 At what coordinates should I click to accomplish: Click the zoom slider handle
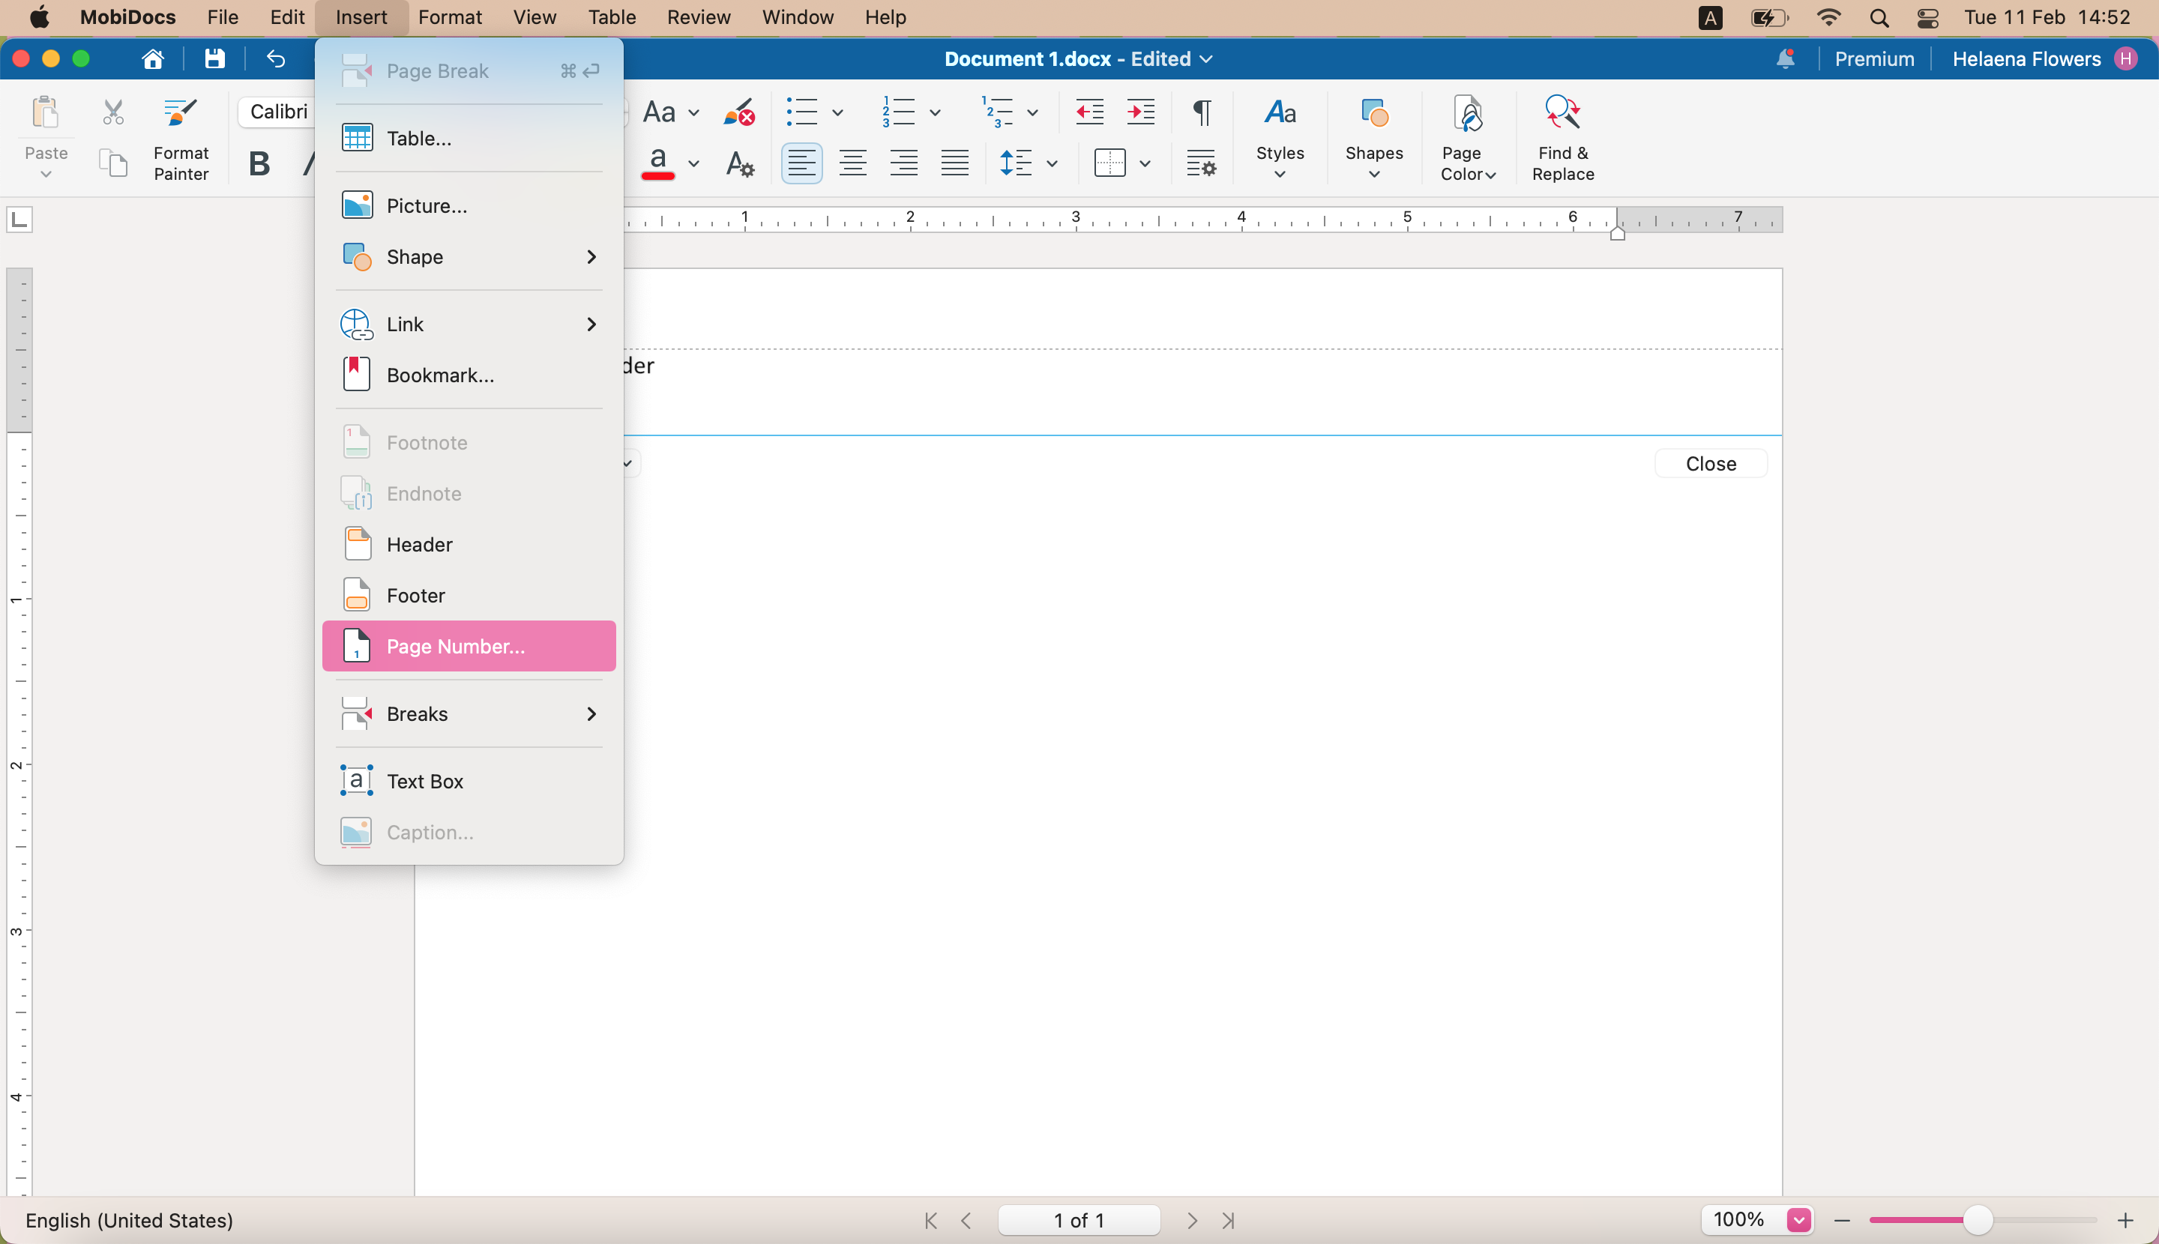(1977, 1219)
